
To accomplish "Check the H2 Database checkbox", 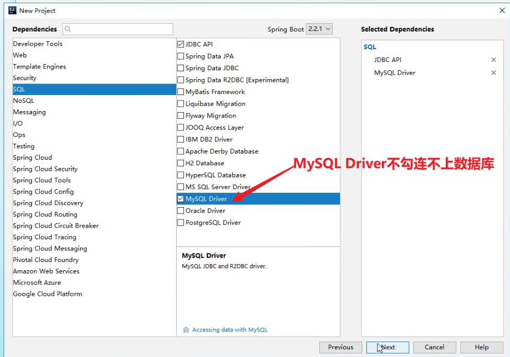I will coord(181,163).
